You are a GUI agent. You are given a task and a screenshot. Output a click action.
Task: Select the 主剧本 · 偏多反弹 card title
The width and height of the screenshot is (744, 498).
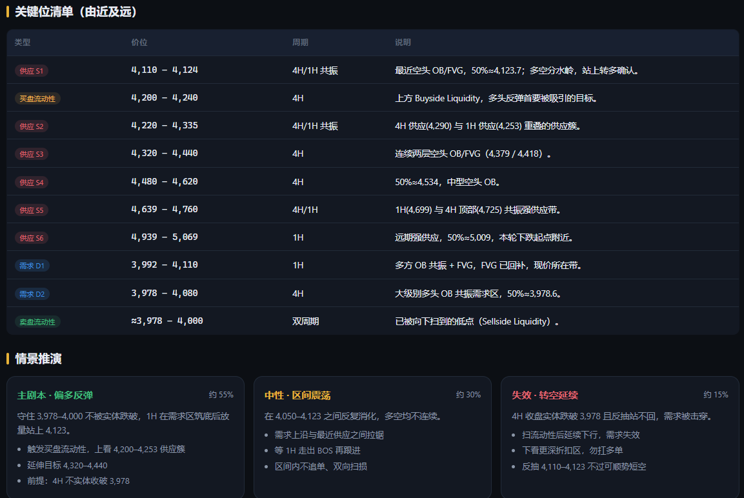click(x=55, y=395)
